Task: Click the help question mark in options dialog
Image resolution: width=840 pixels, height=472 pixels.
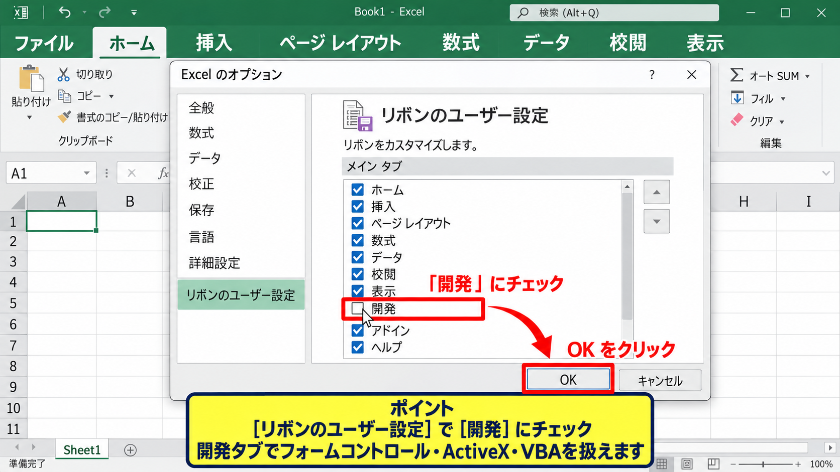Action: (652, 75)
